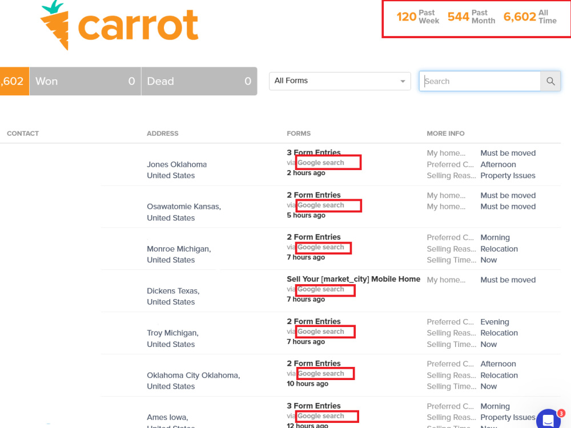
Task: Click Google search source in Dickens row
Action: click(320, 289)
